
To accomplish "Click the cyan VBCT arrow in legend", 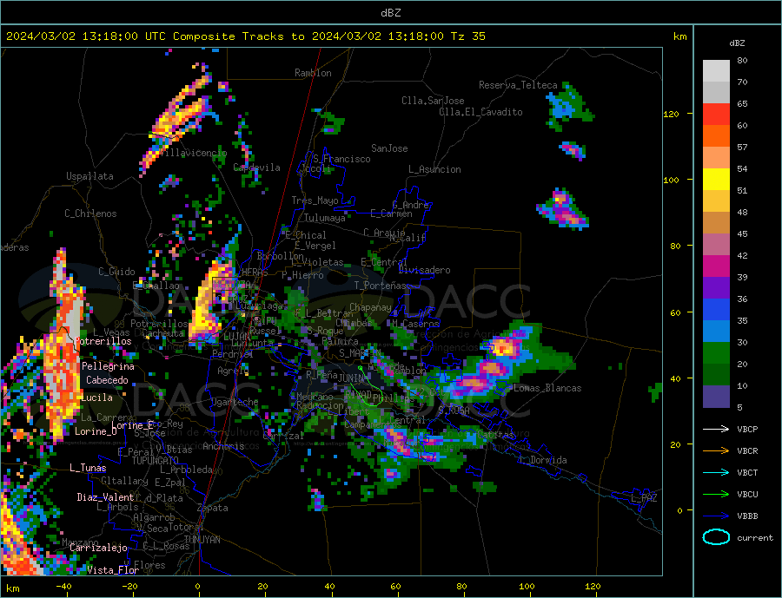I will (x=716, y=472).
